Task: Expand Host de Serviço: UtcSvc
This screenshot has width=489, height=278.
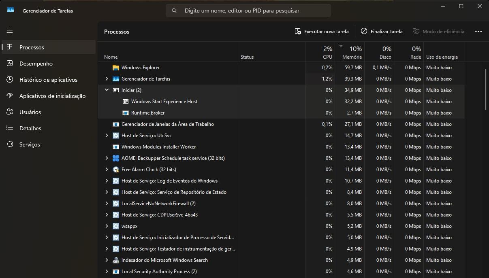Action: (107, 136)
